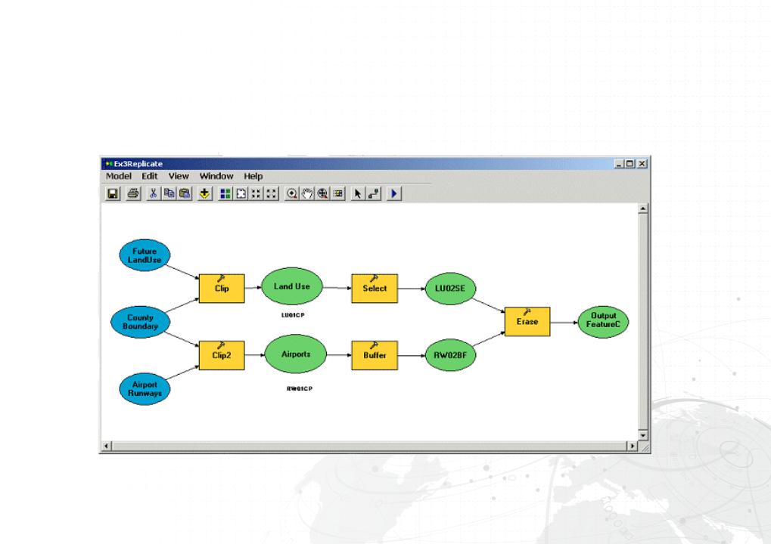The width and height of the screenshot is (771, 544).
Task: Select the Select tool box
Action: (x=375, y=289)
